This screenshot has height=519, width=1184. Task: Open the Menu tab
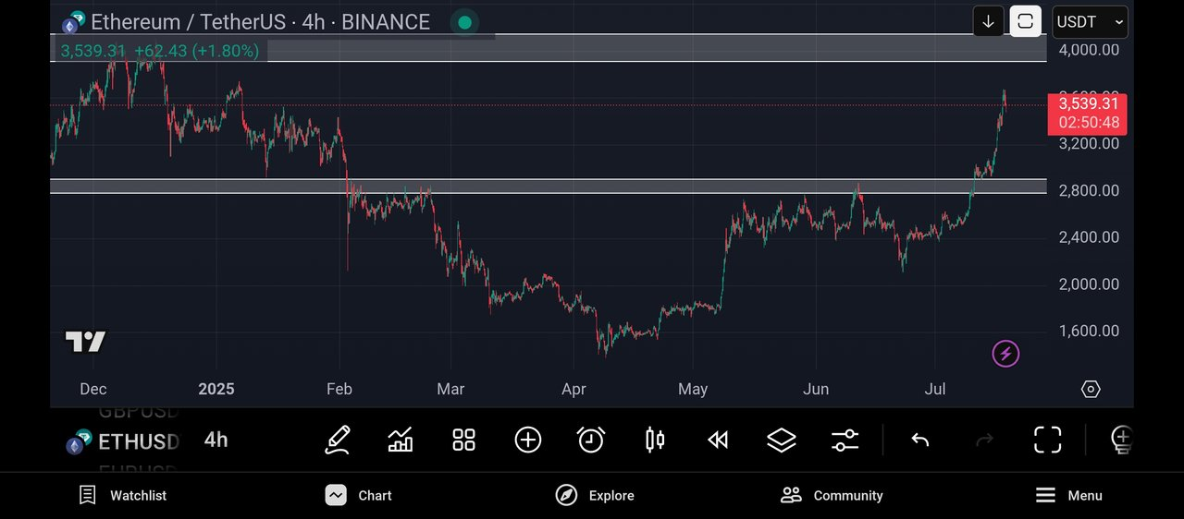coord(1068,495)
